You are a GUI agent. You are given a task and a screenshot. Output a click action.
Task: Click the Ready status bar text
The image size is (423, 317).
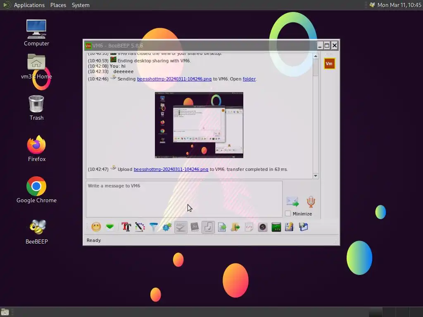pyautogui.click(x=94, y=240)
